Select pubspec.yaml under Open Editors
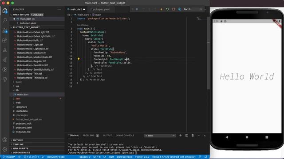The image size is (284, 159). point(28,23)
